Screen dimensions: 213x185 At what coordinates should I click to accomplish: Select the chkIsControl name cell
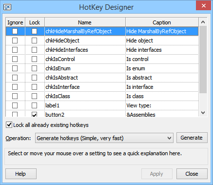[x=85, y=59]
